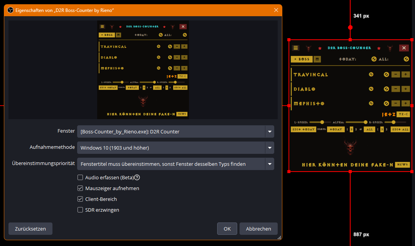Image resolution: width=415 pixels, height=246 pixels.
Task: Click Travincal plus button in dialog preview
Action: [184, 47]
